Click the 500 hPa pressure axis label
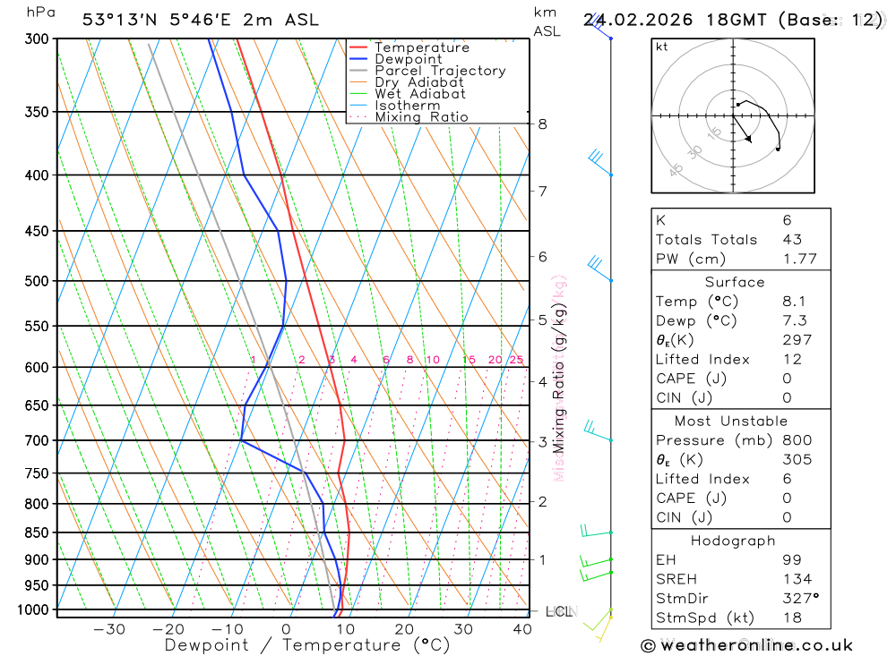896x656 pixels. point(37,281)
